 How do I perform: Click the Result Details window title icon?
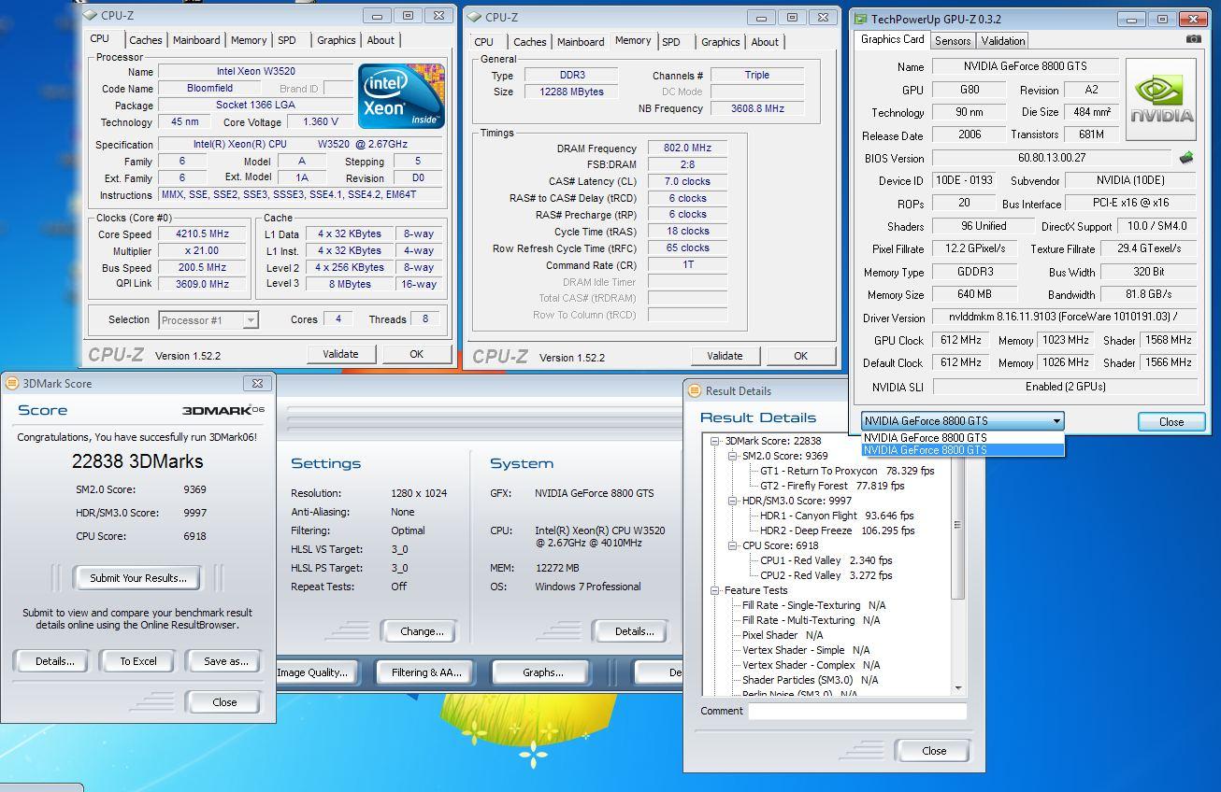pyautogui.click(x=694, y=390)
